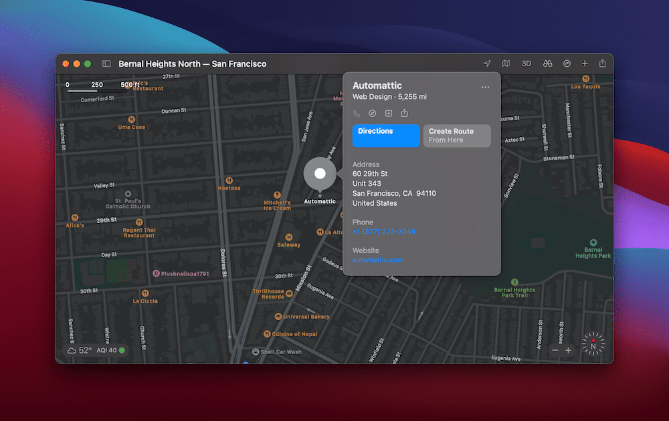Open Look Around with the binoculars icon
The width and height of the screenshot is (669, 421).
point(547,63)
